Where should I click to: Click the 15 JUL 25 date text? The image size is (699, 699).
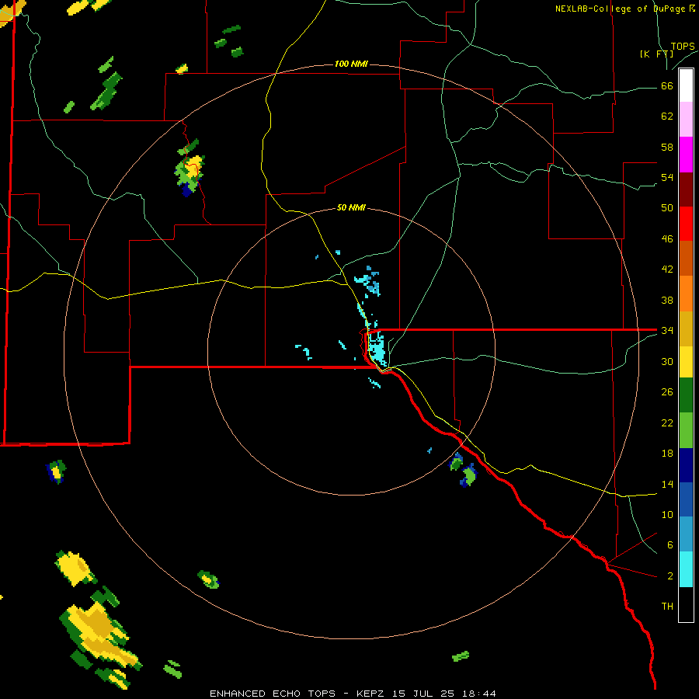[423, 694]
